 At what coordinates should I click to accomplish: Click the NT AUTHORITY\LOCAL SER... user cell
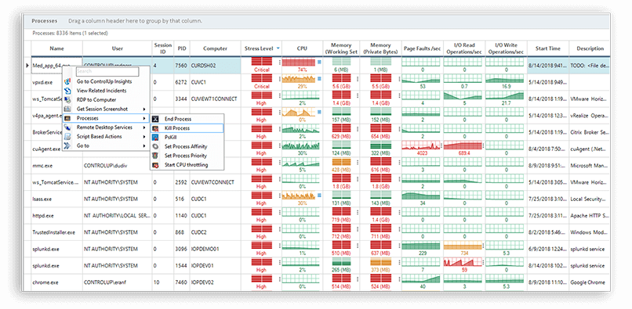click(x=118, y=216)
